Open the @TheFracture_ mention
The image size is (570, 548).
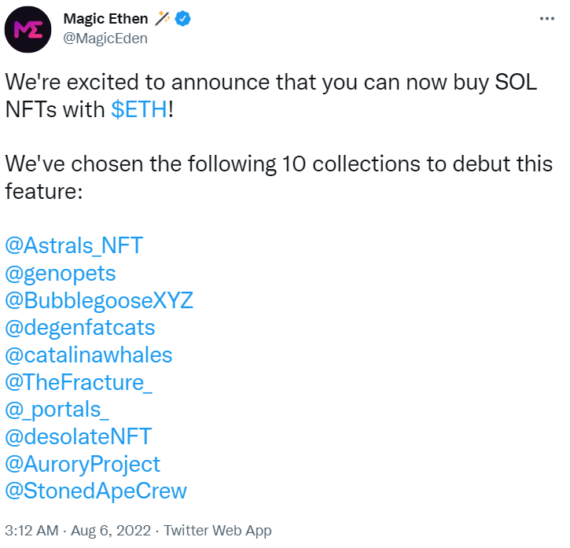(x=79, y=382)
